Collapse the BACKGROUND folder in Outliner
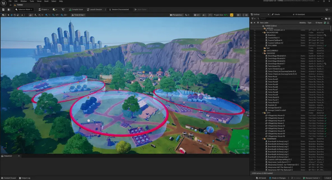 click(x=263, y=33)
